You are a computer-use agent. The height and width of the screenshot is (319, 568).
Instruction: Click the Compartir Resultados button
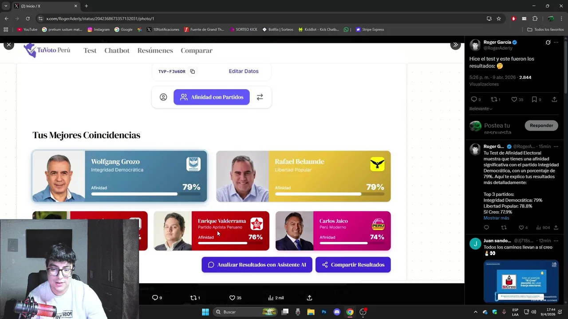(x=353, y=265)
